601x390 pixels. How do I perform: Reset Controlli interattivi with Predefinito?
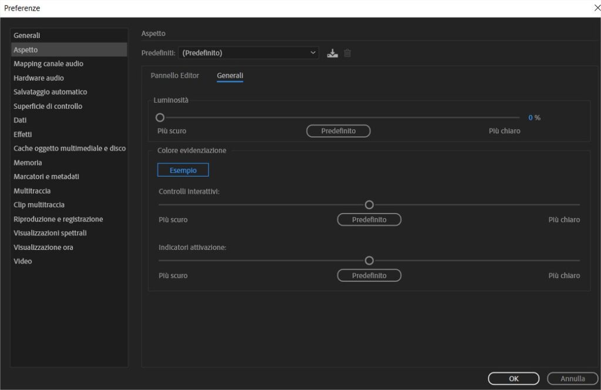point(369,219)
